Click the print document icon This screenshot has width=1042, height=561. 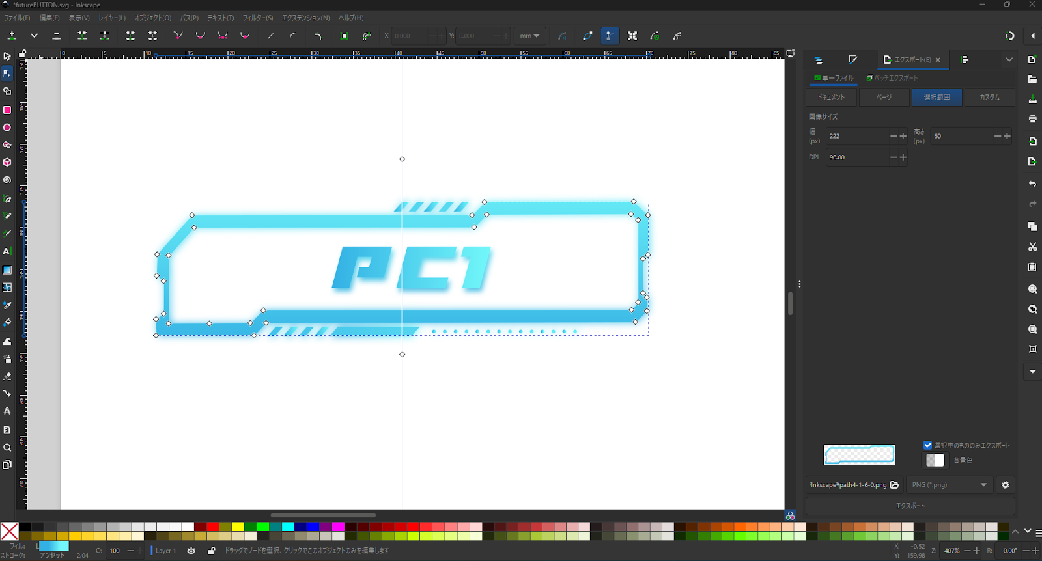coord(1032,119)
